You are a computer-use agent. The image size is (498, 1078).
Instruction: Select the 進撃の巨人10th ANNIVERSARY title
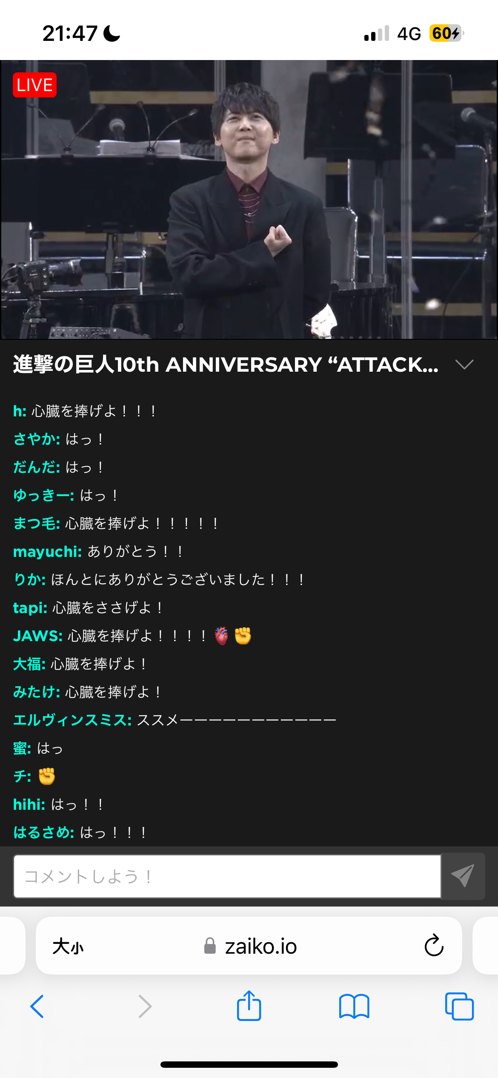click(x=226, y=364)
